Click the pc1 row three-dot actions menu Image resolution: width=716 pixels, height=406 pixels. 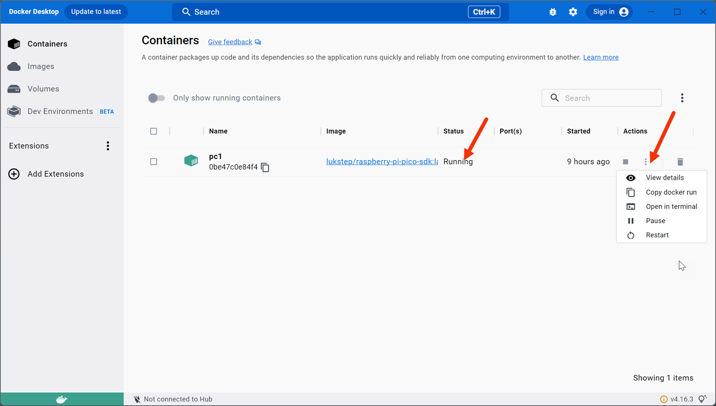[646, 162]
